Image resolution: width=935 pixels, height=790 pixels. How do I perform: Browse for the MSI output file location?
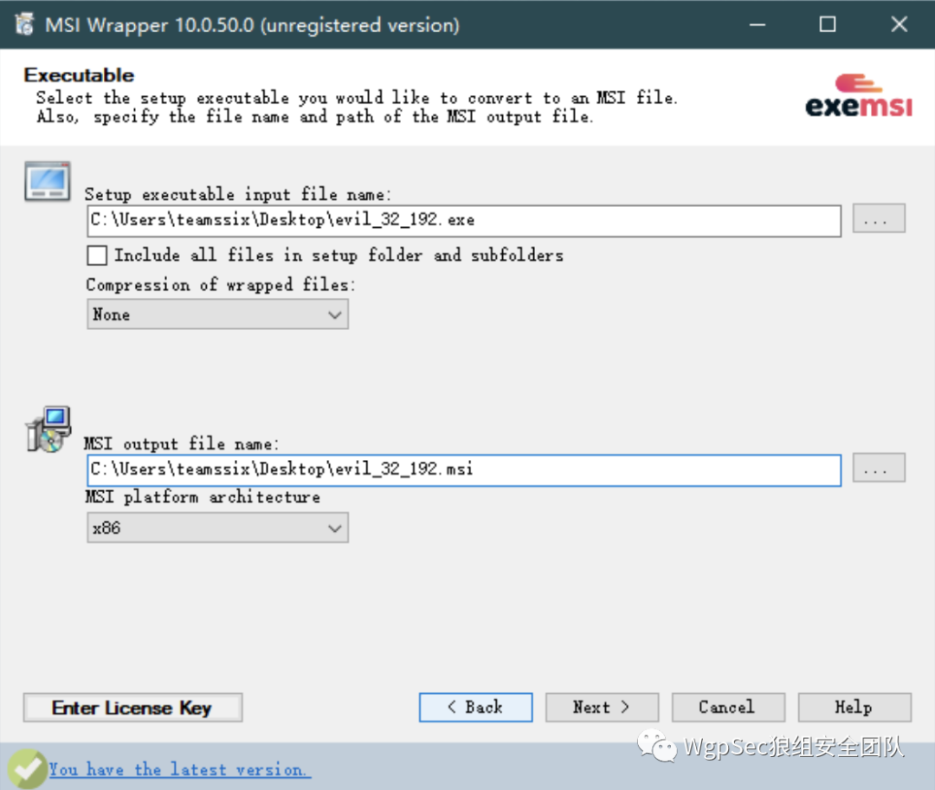[879, 467]
